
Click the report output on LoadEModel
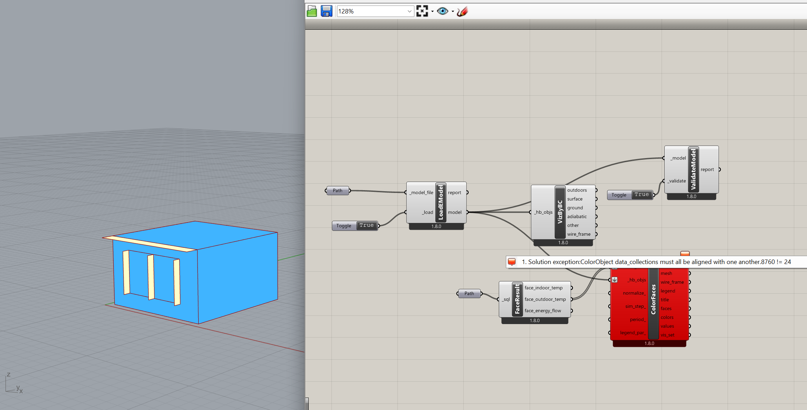click(x=454, y=193)
